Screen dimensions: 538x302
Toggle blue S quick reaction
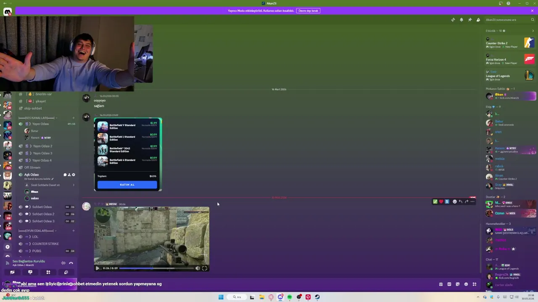coord(447,202)
